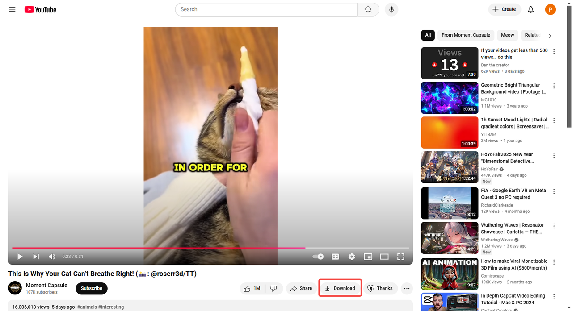
Task: Click the #animals hashtag
Action: pos(88,307)
